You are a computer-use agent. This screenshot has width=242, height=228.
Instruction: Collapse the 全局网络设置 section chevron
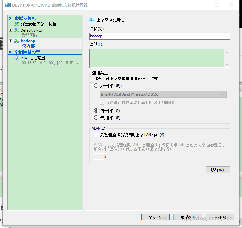coord(10,52)
